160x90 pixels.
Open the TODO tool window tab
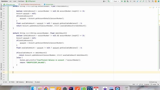(12, 82)
